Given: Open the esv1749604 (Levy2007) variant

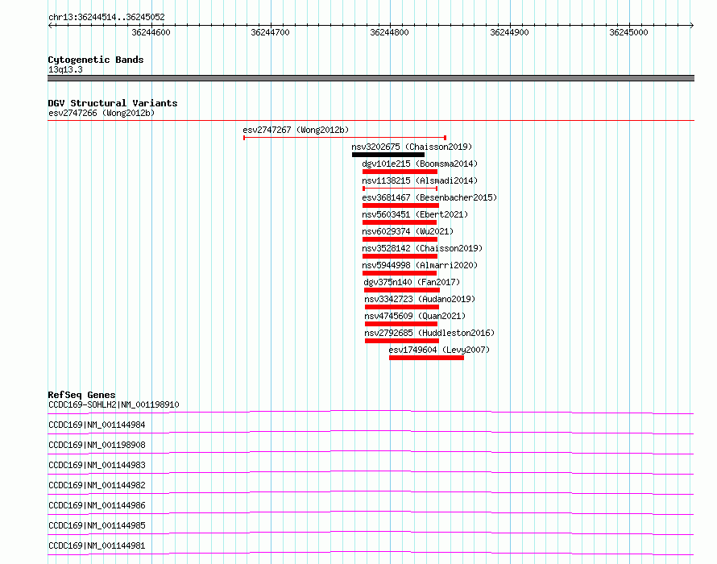Looking at the screenshot, I should (x=439, y=350).
